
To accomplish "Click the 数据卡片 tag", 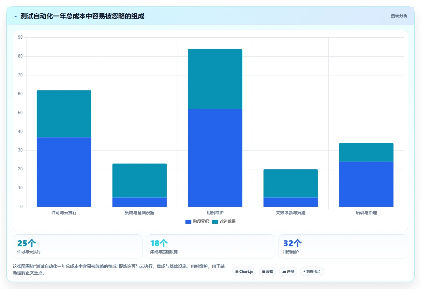I will (312, 271).
